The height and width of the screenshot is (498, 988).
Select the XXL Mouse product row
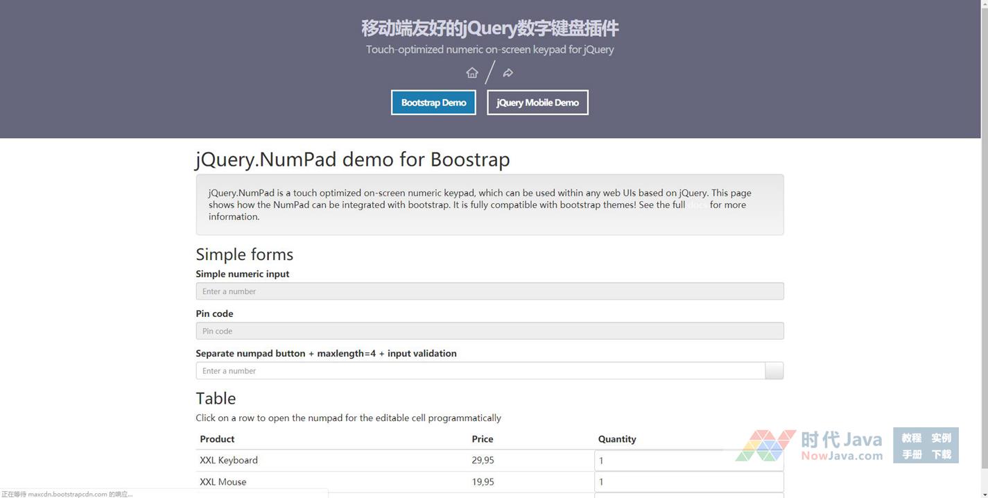click(x=333, y=482)
